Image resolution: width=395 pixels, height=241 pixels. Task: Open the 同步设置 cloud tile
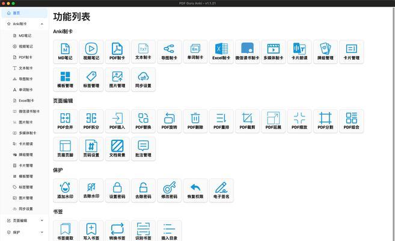(x=143, y=80)
